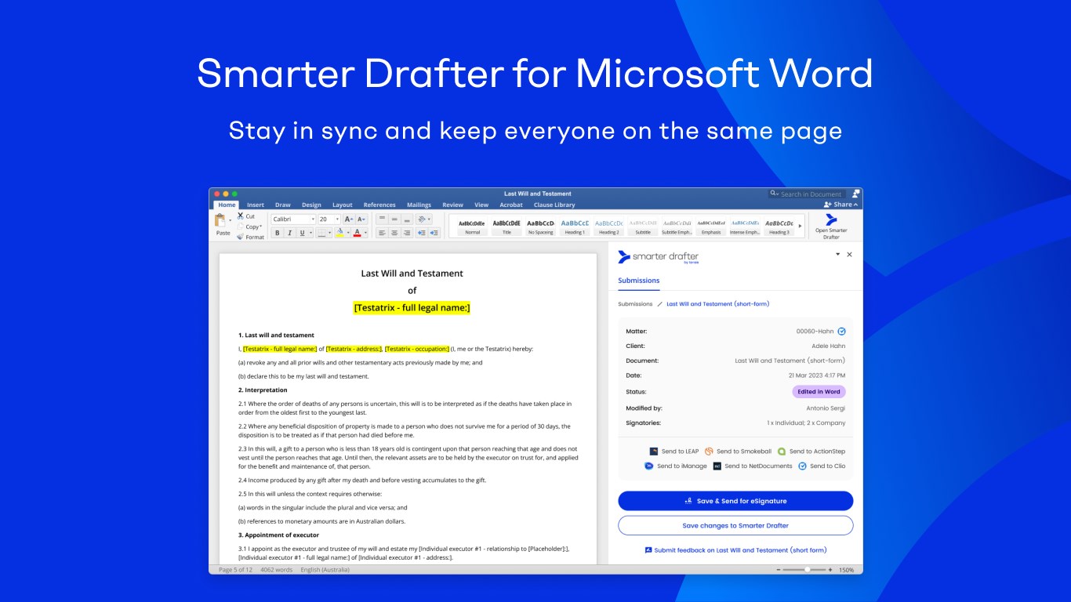Expand the Paste options arrow
Viewport: 1071px width, 602px height.
click(231, 221)
